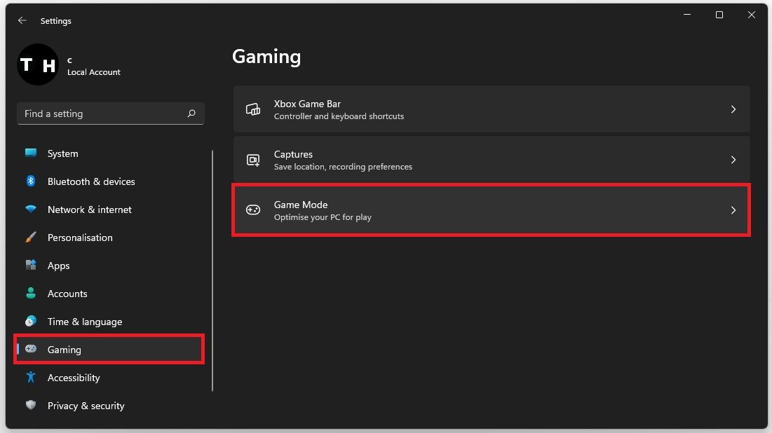772x433 pixels.
Task: Click the sidebar vertical scrollbar
Action: click(212, 270)
